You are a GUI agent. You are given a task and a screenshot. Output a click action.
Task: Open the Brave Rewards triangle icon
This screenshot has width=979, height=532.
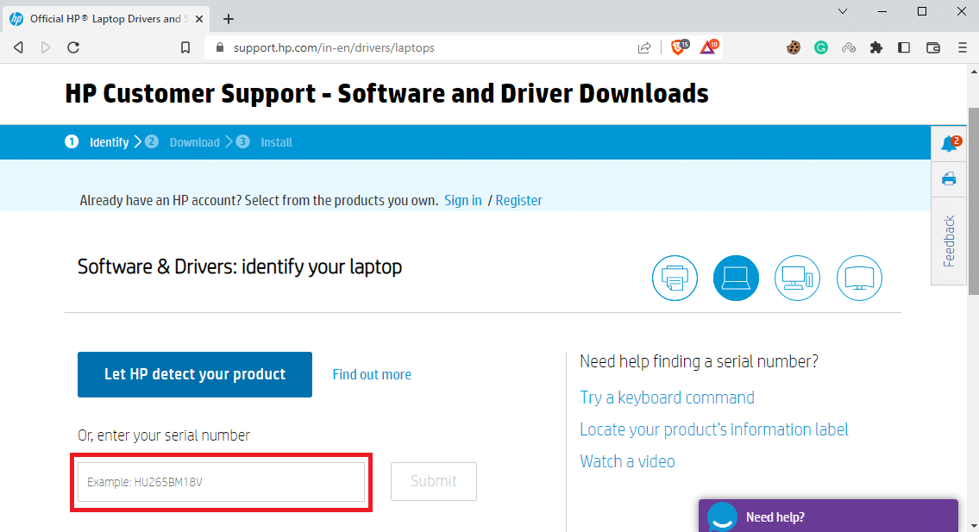[x=708, y=47]
